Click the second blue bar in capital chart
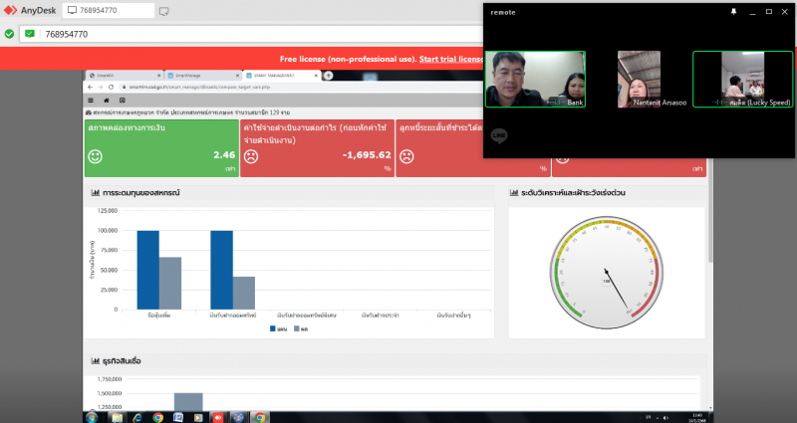 pyautogui.click(x=221, y=270)
